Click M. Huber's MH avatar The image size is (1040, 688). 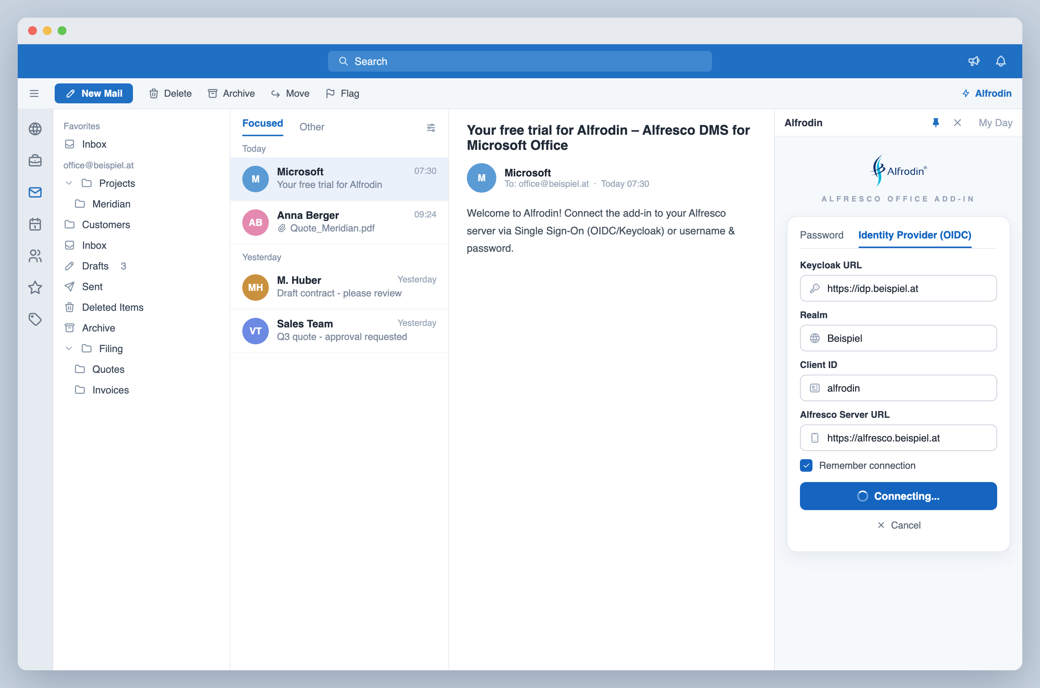pyautogui.click(x=256, y=288)
